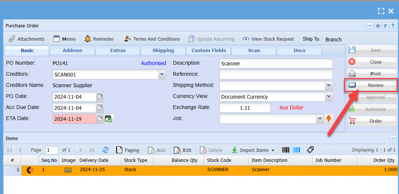This screenshot has height=194, width=399.
Task: Collapse the Items panel
Action: 393,138
